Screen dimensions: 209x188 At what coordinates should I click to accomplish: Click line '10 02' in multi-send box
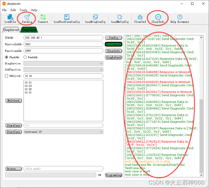(x=28, y=89)
